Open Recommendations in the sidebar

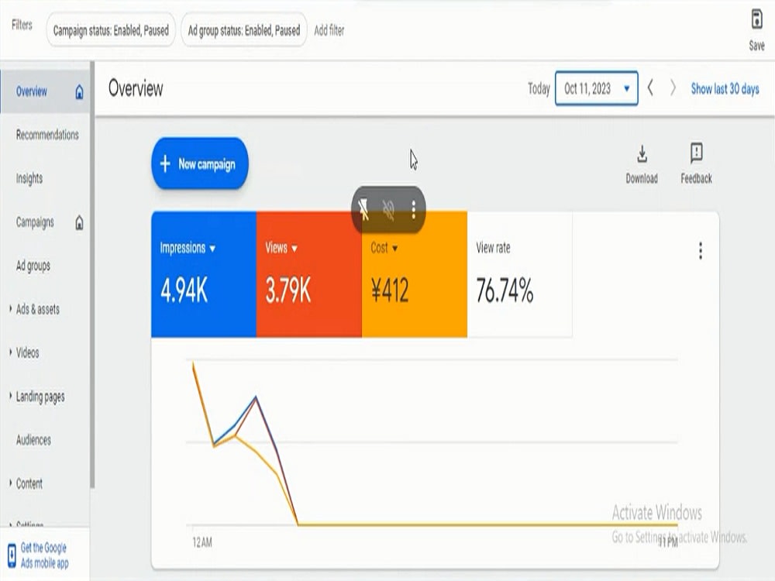point(47,135)
